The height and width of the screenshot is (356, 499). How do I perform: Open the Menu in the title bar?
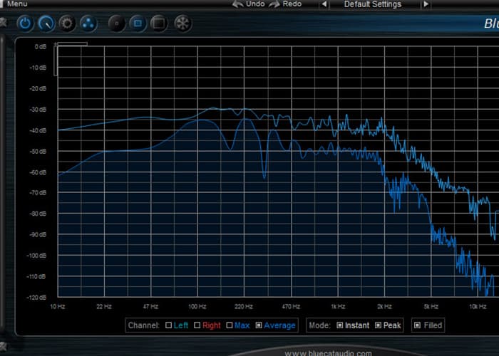coord(17,4)
